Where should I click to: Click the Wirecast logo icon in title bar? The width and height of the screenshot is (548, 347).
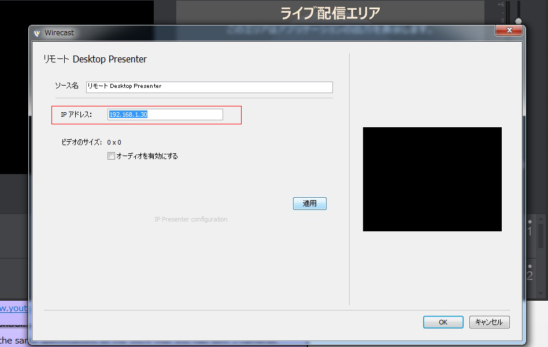(37, 33)
